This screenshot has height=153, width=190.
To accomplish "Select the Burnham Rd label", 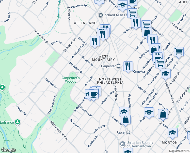I will pyautogui.click(x=93, y=141).
